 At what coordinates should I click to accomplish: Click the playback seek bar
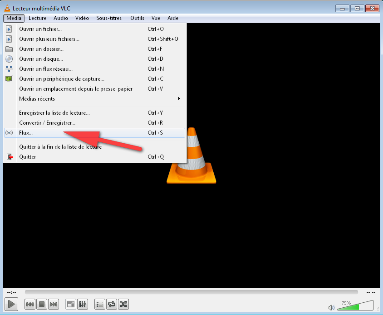[191, 292]
